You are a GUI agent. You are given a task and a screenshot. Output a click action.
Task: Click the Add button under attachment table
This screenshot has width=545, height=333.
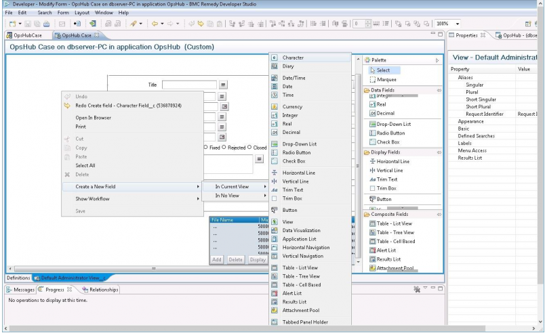pos(217,260)
